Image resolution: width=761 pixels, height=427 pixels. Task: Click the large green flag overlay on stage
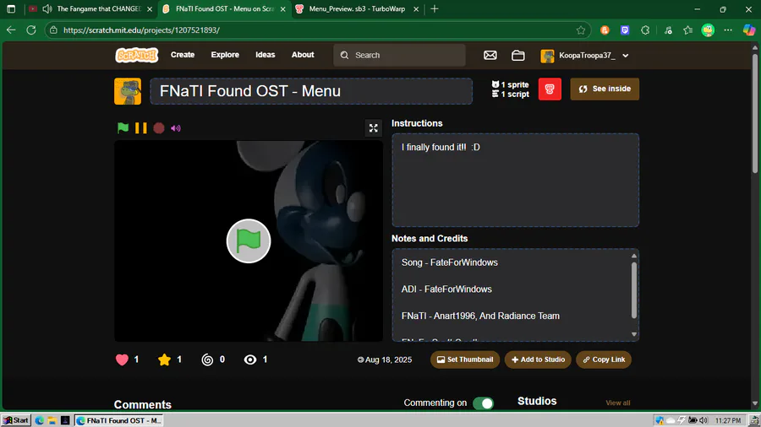pyautogui.click(x=249, y=241)
